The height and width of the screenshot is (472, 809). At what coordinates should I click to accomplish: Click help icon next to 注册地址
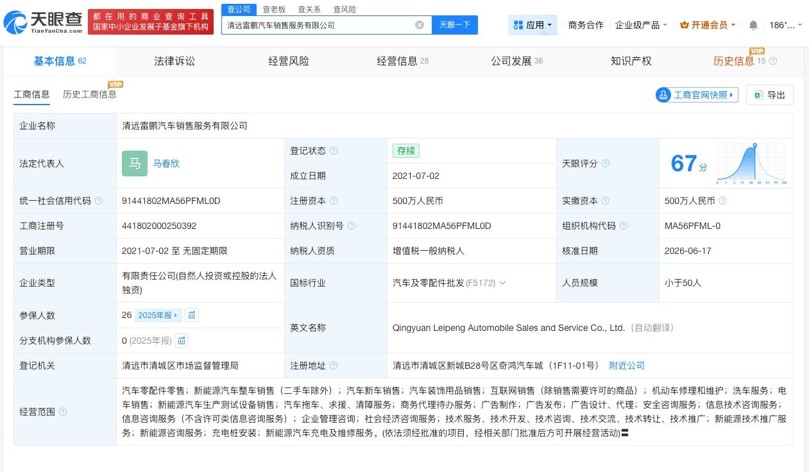(333, 366)
